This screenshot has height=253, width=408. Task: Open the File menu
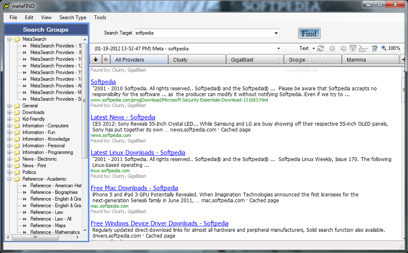[x=13, y=17]
